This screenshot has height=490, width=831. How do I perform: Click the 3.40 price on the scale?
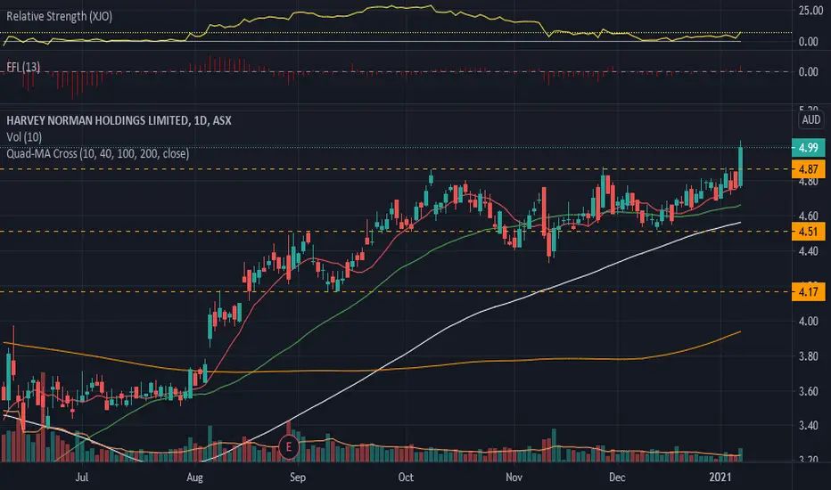pyautogui.click(x=808, y=426)
